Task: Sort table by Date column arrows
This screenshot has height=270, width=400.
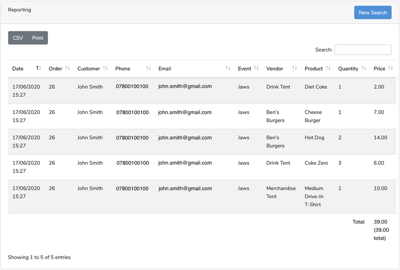Action: 38,68
